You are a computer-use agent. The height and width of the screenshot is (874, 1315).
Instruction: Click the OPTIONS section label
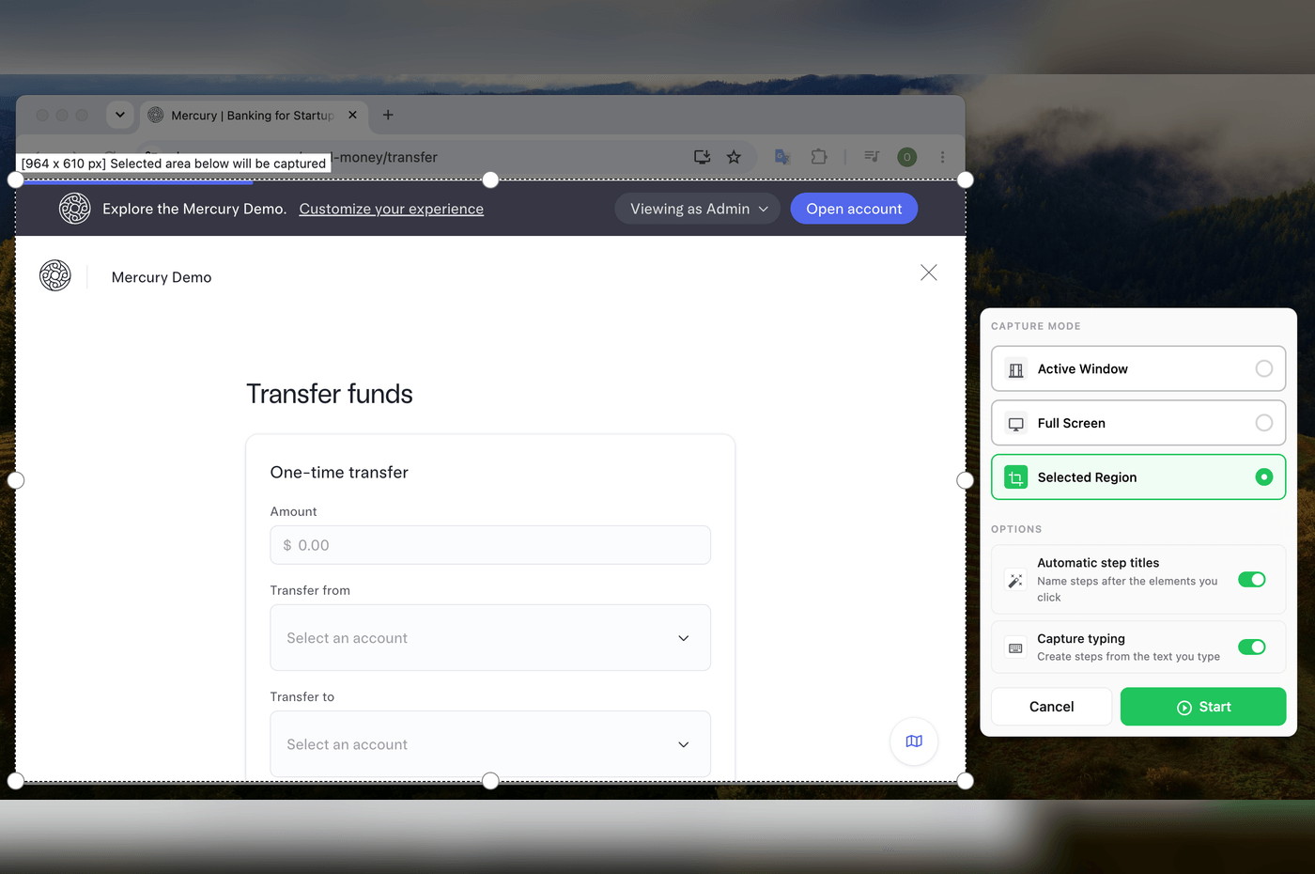coord(1016,529)
